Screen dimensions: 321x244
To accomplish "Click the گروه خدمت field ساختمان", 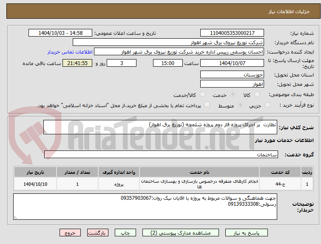I will [x=161, y=154].
